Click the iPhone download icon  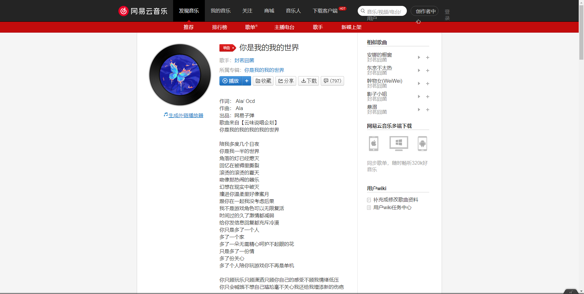373,143
